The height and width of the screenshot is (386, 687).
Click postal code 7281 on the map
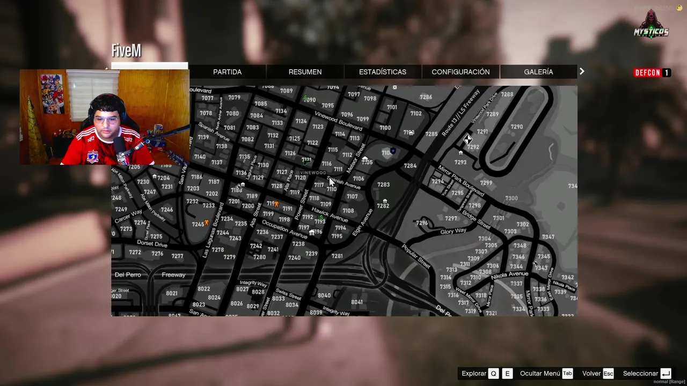pos(337,256)
